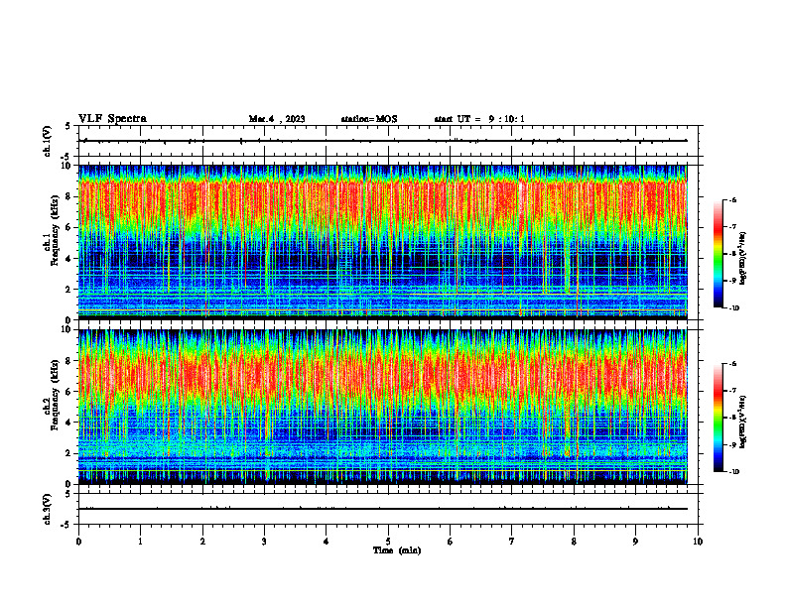Screen dimensions: 786x607
Task: Select the ch.2 colorbar log(PSD) label
Action: pos(743,422)
